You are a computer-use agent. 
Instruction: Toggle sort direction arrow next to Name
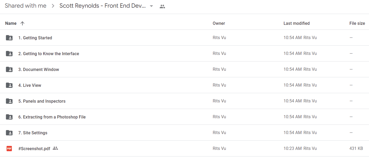pyautogui.click(x=22, y=23)
